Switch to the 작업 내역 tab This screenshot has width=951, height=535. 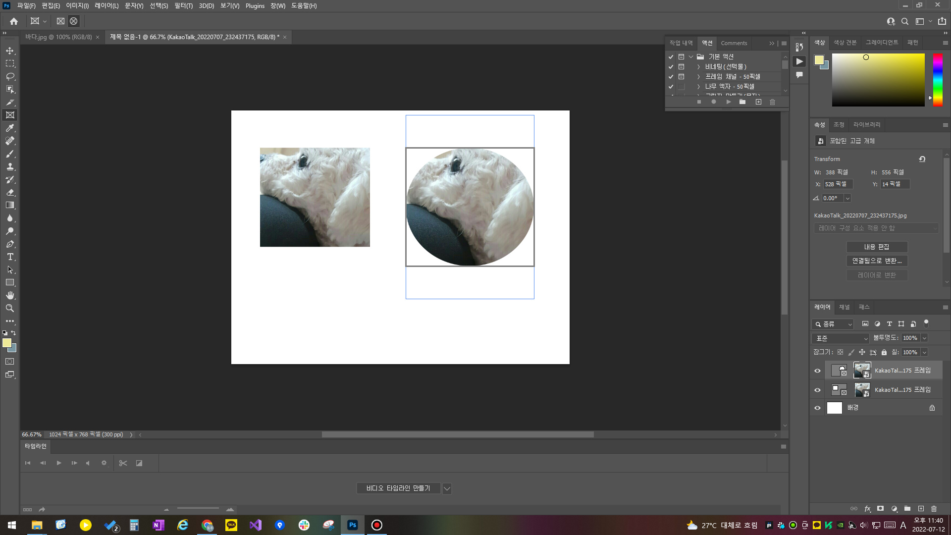click(681, 43)
